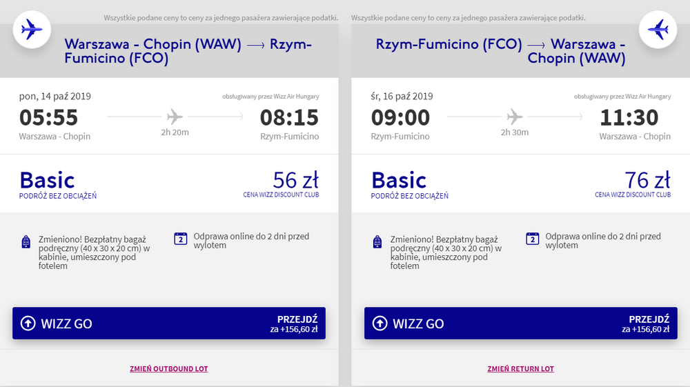Open ZMIEŃ OUTBOUND LOT link
Viewport: 690px width, 387px height.
click(x=168, y=368)
